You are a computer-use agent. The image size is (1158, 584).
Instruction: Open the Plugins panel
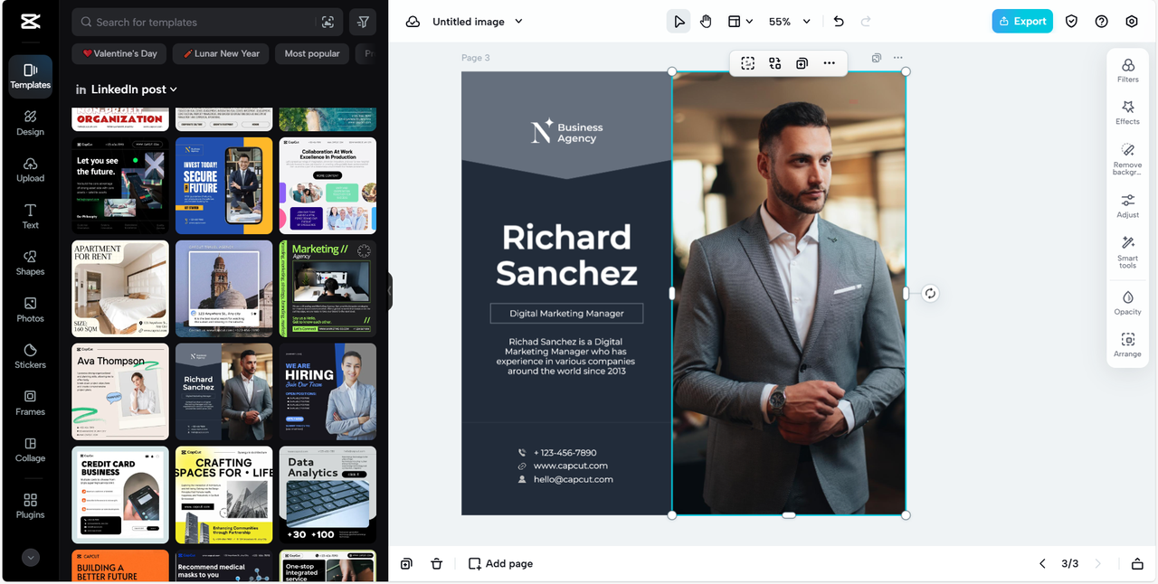pos(30,506)
